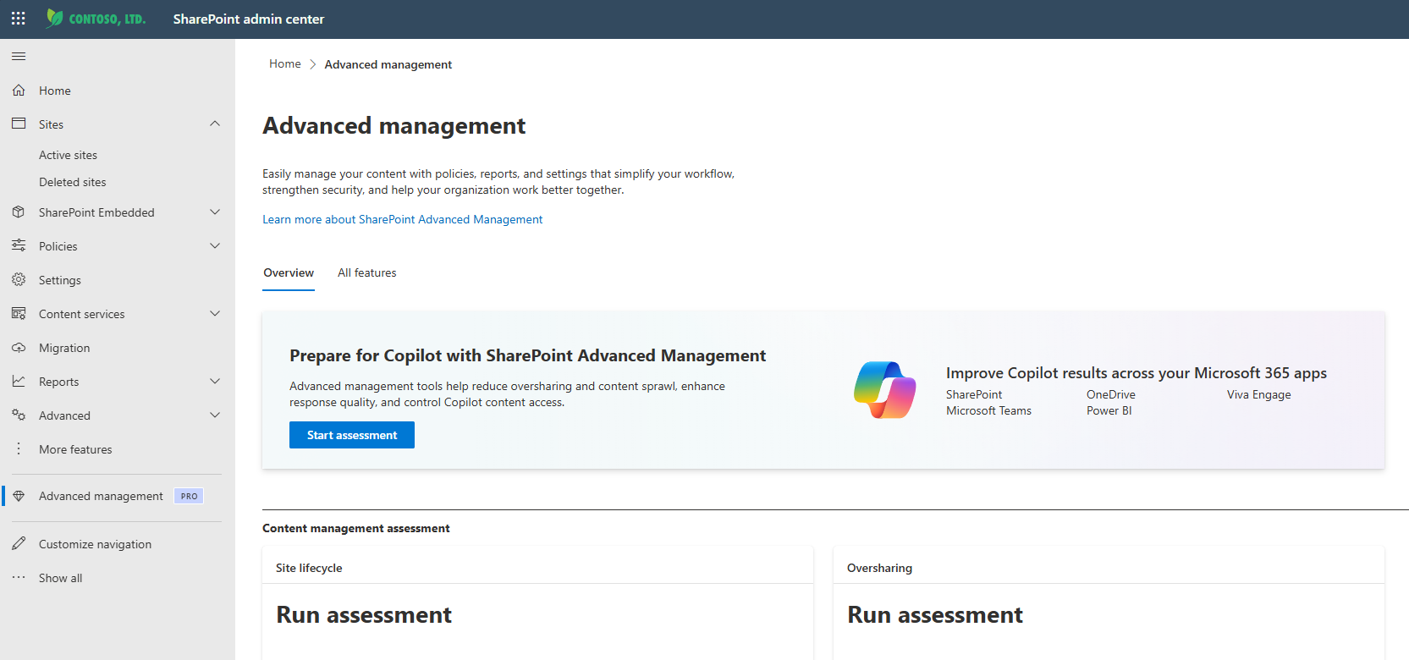Click the Content services icon
The image size is (1409, 660).
pyautogui.click(x=19, y=314)
